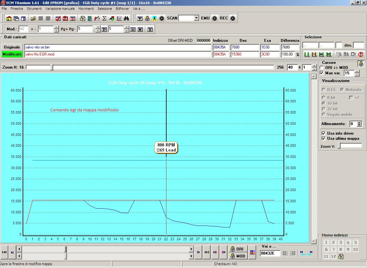
Task: Click the MOD lock button
Action: coord(237,256)
